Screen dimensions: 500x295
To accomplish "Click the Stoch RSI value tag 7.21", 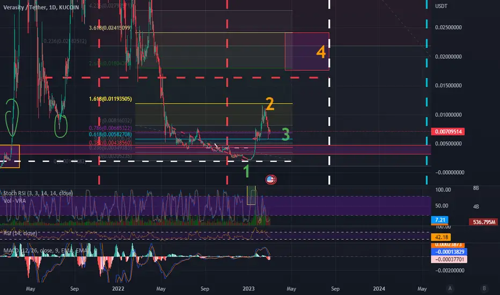I will click(x=440, y=220).
